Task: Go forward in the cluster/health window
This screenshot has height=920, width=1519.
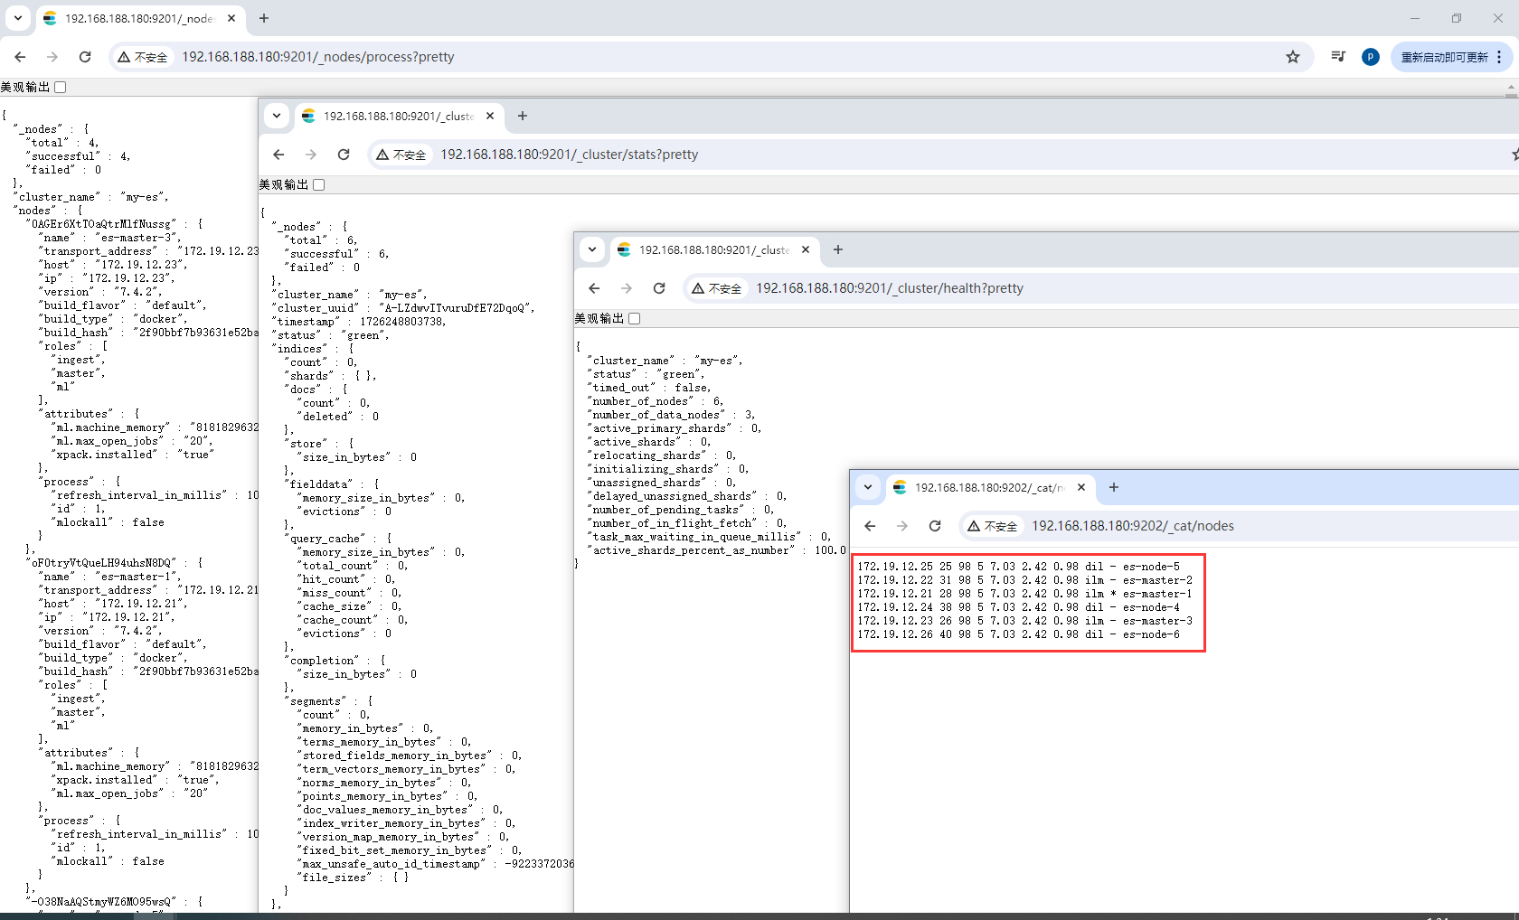Action: point(627,288)
